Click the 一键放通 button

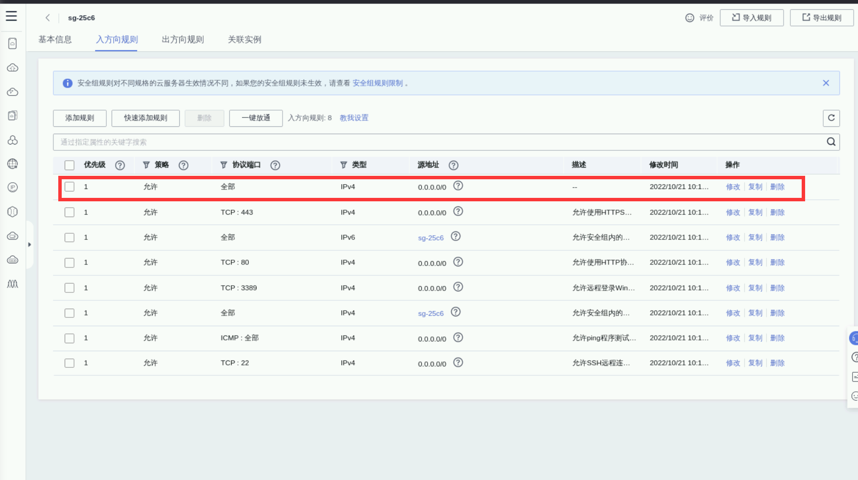pos(256,118)
